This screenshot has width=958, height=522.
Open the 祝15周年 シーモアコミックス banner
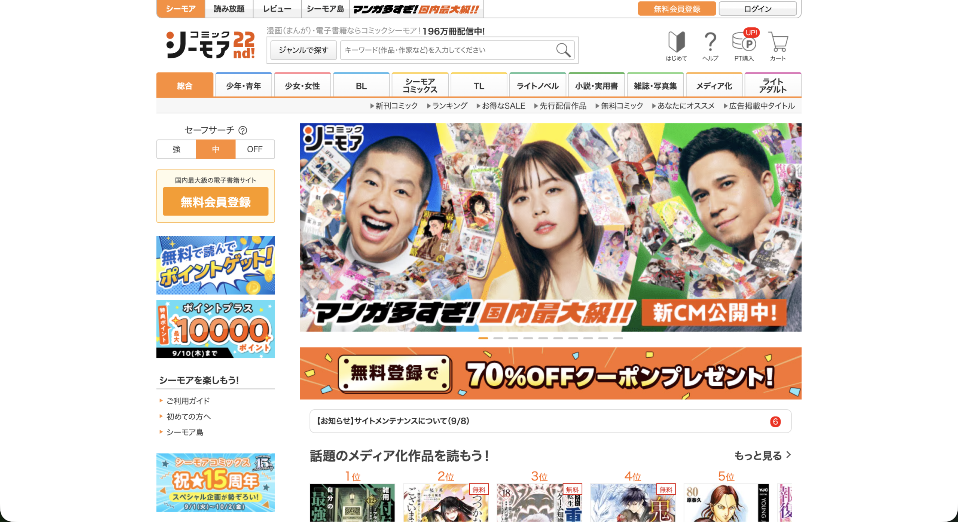[216, 482]
